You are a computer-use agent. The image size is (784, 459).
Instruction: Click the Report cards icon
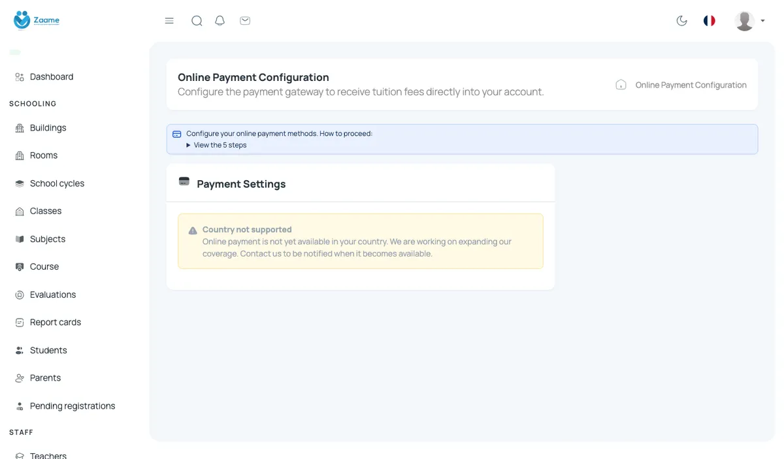(20, 323)
